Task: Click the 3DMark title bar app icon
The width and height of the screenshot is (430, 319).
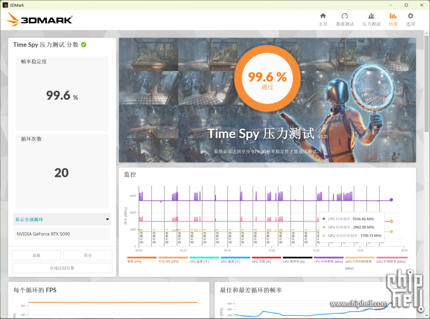Action: tap(5, 5)
